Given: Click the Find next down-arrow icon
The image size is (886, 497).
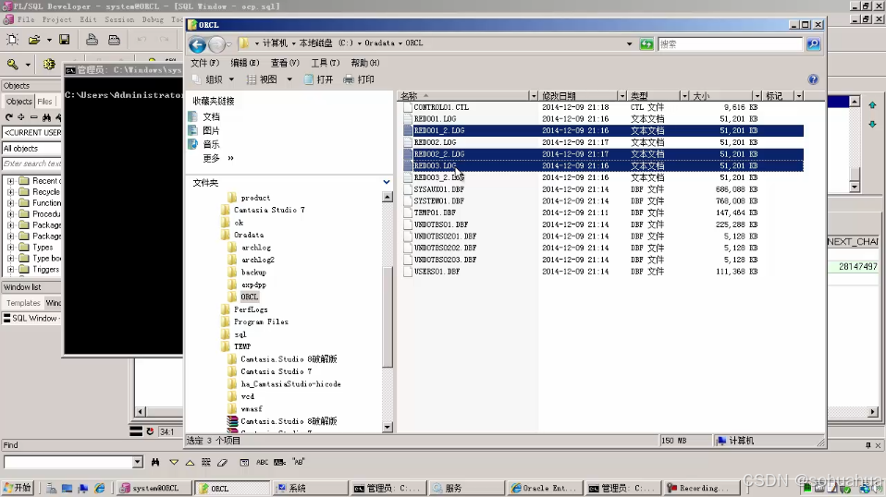Looking at the screenshot, I should pos(174,462).
